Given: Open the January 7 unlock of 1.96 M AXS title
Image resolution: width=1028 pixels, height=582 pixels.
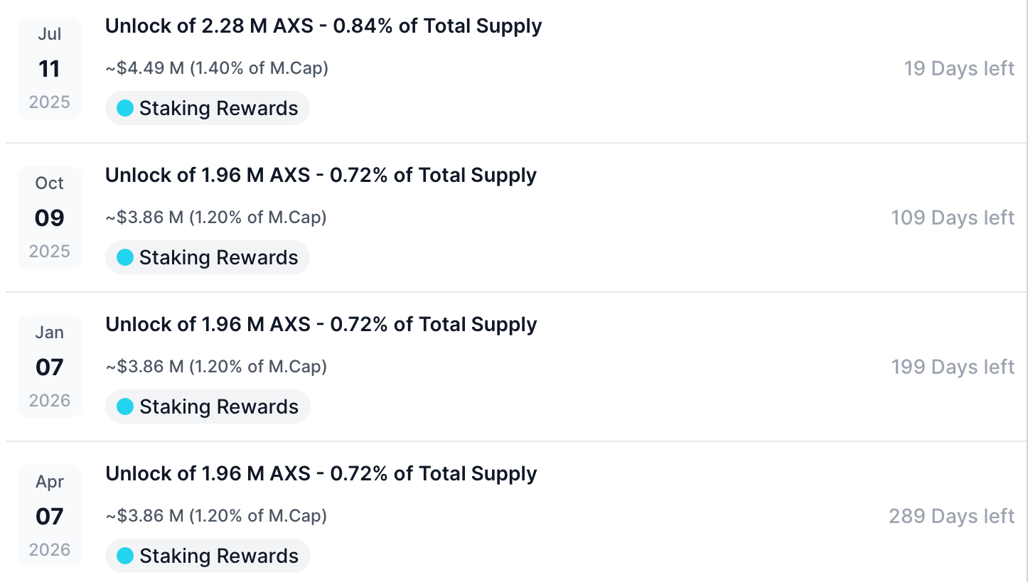Looking at the screenshot, I should coord(321,325).
